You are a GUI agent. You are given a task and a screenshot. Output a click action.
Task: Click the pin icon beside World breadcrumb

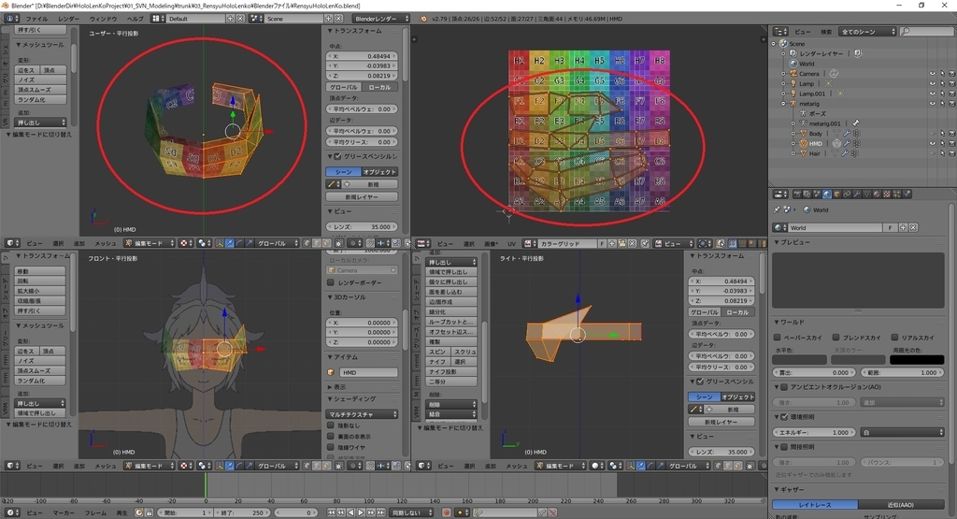pos(777,209)
